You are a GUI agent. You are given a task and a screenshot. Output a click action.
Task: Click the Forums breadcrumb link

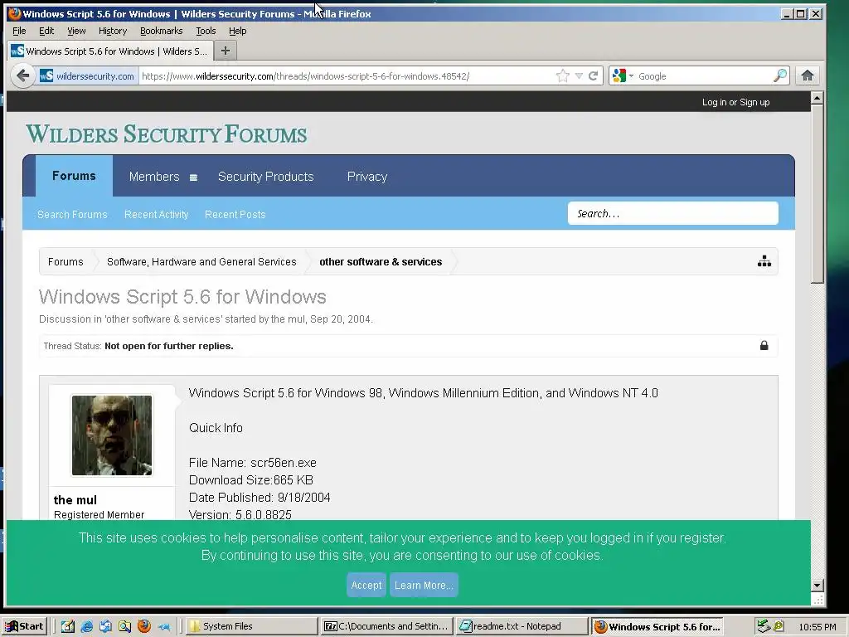point(65,261)
